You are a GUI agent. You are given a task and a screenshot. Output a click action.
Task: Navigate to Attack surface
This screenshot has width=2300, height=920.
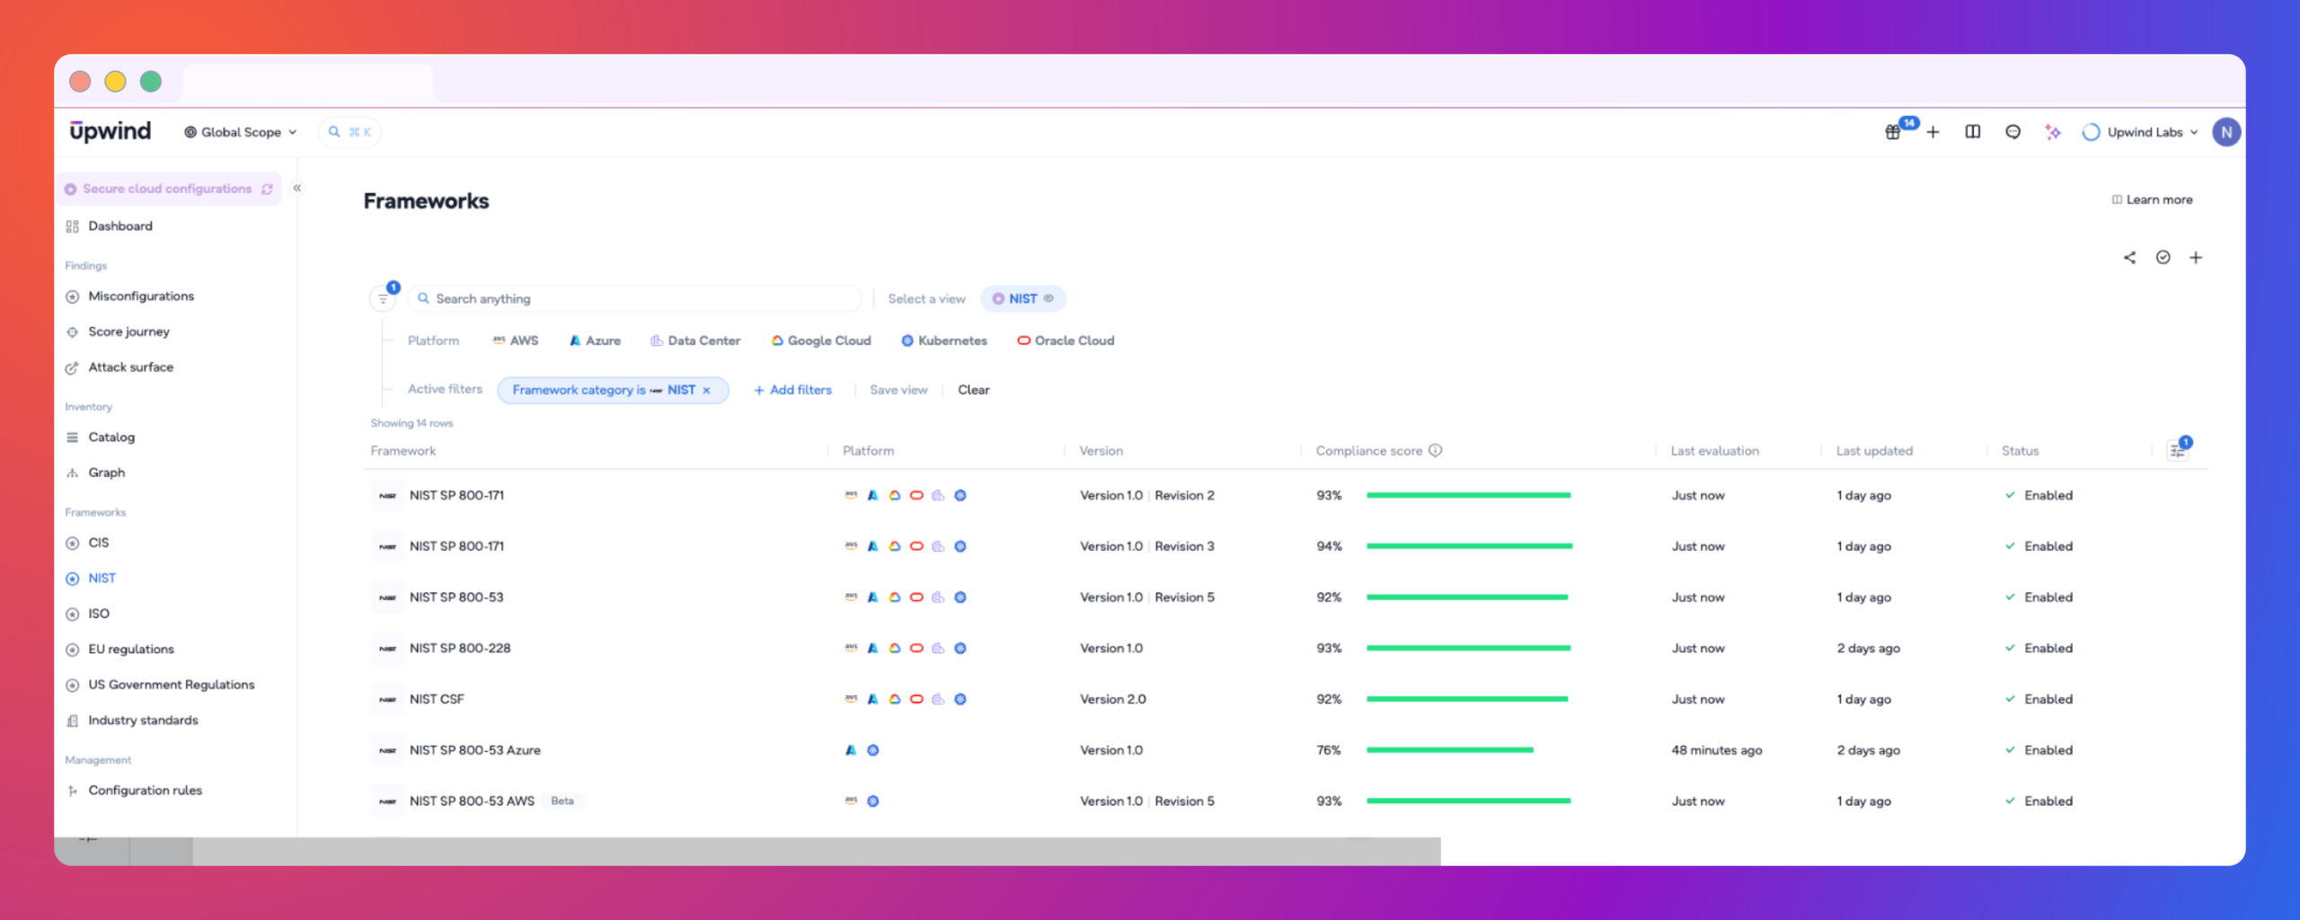[130, 367]
